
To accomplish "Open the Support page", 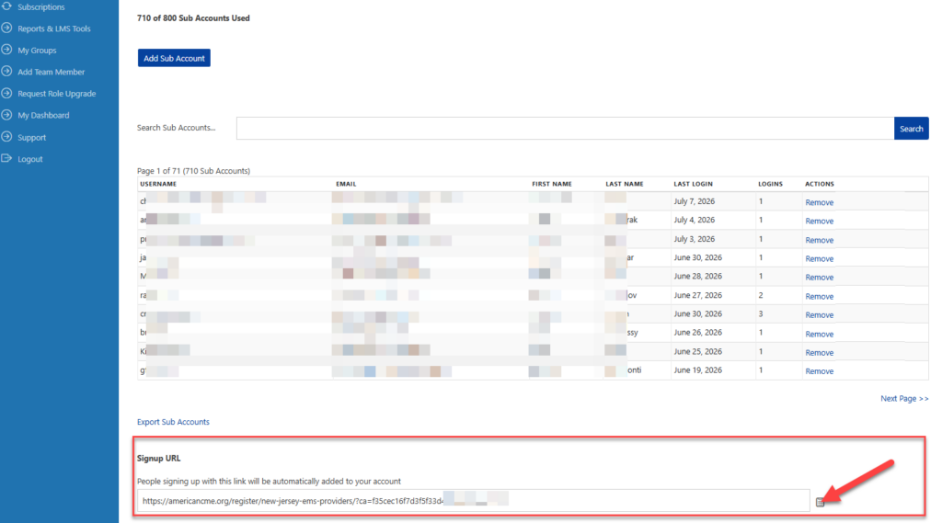I will coord(32,138).
